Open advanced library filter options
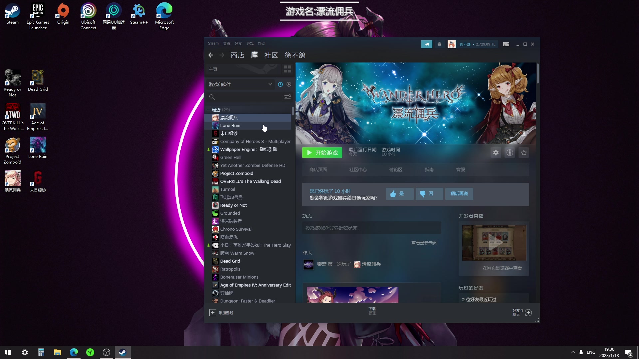This screenshot has height=359, width=639. pos(287,97)
